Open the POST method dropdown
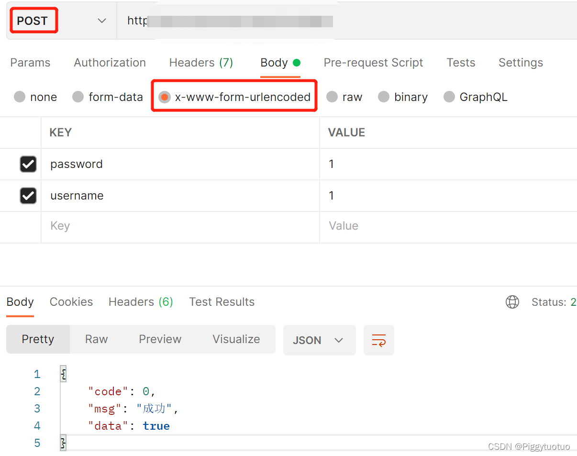 pyautogui.click(x=61, y=21)
